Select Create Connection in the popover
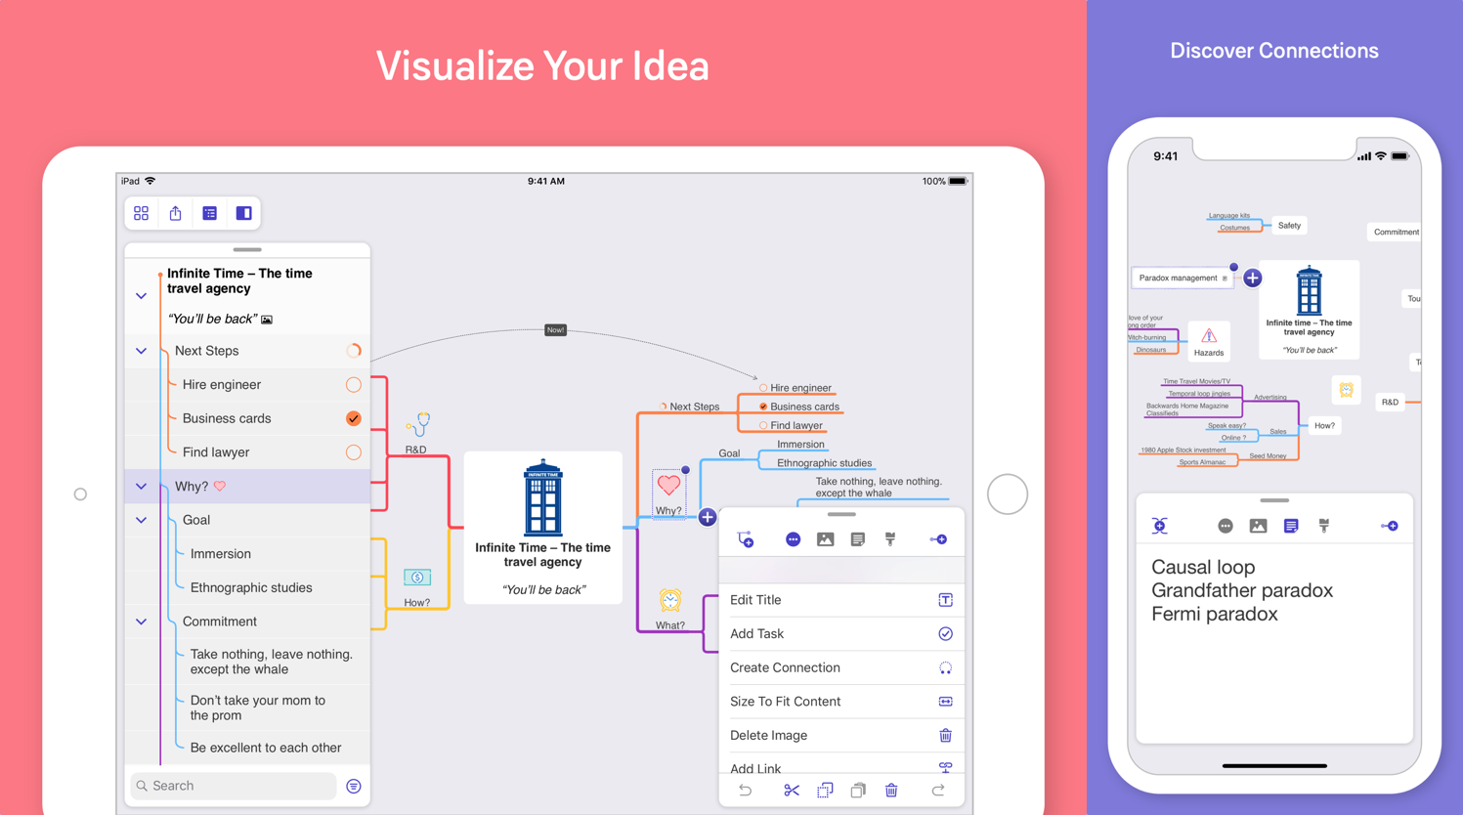The height and width of the screenshot is (815, 1463). click(x=785, y=667)
